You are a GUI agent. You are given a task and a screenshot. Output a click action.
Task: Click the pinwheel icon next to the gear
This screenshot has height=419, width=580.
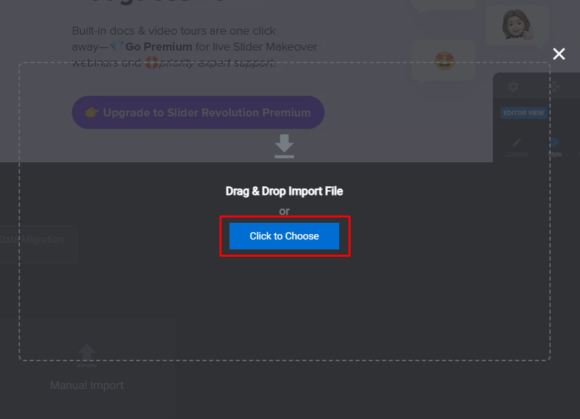click(x=554, y=87)
